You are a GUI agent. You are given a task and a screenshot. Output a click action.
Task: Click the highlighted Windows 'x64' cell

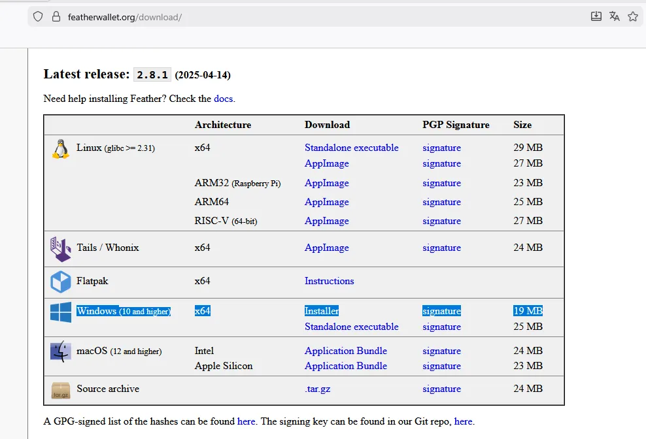[x=202, y=311]
